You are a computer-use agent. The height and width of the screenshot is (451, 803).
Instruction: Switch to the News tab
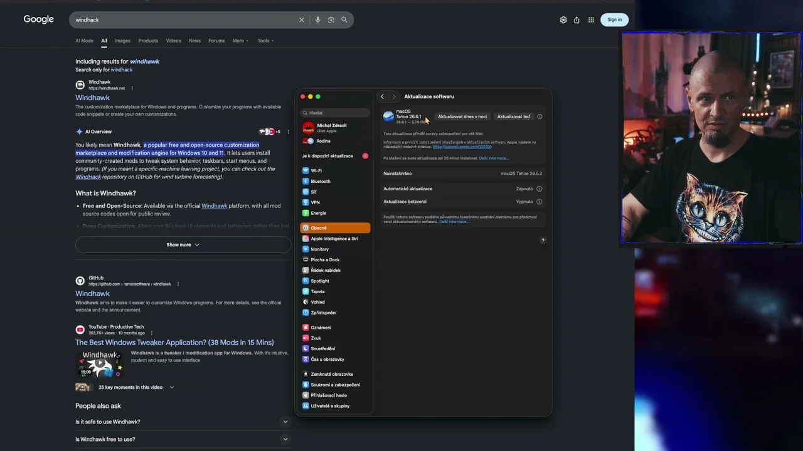point(195,41)
